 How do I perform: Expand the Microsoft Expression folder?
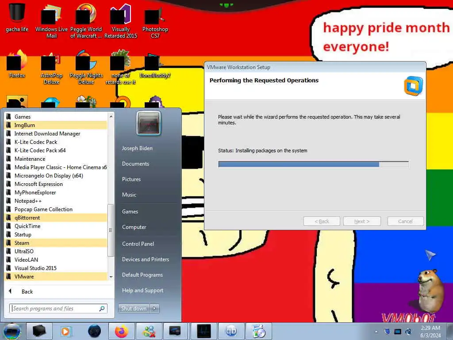(56, 184)
